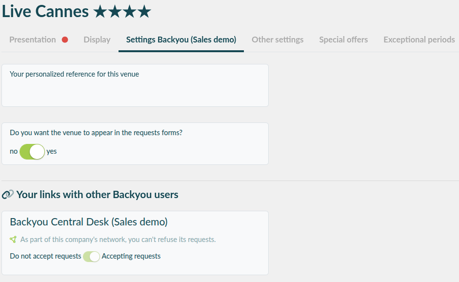Click the chain link icon beside links heading

pyautogui.click(x=8, y=195)
